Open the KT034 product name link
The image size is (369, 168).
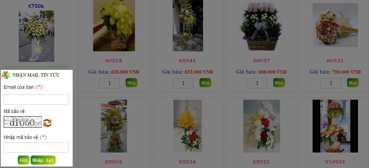(x=187, y=162)
